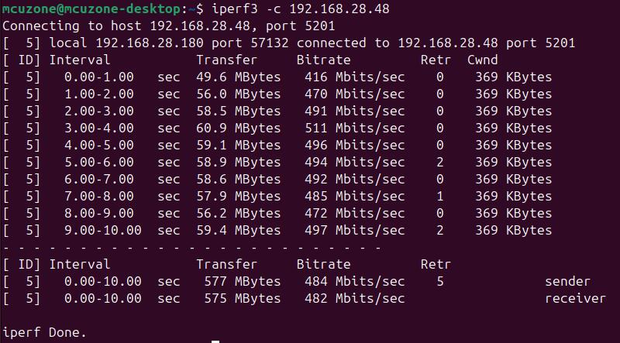620x343 pixels.
Task: Click the Cwnd column header
Action: tap(482, 60)
